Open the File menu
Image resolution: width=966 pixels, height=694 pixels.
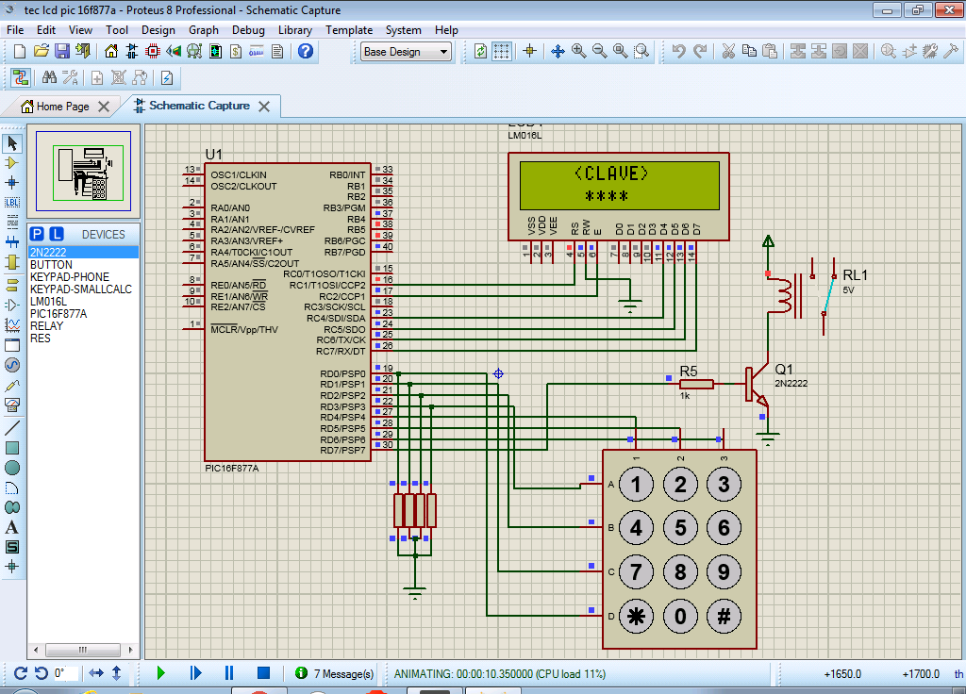click(x=15, y=30)
